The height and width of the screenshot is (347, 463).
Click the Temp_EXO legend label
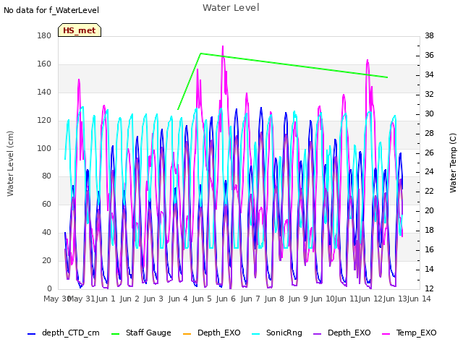[417, 333]
